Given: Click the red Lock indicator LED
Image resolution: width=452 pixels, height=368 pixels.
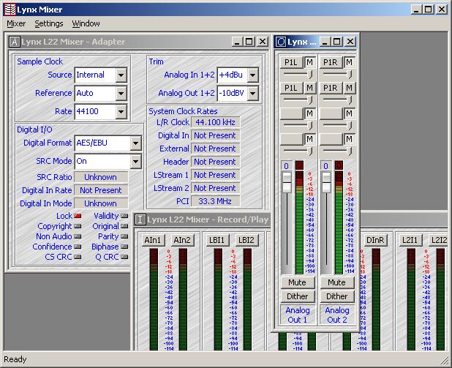Looking at the screenshot, I should coord(78,216).
